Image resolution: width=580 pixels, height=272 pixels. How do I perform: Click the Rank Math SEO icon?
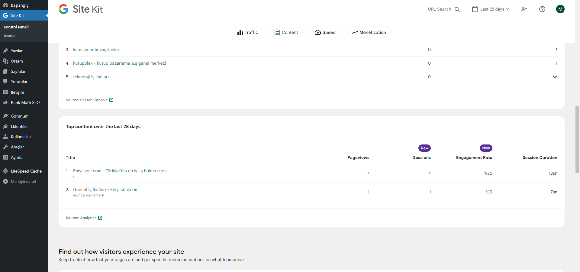pyautogui.click(x=5, y=102)
